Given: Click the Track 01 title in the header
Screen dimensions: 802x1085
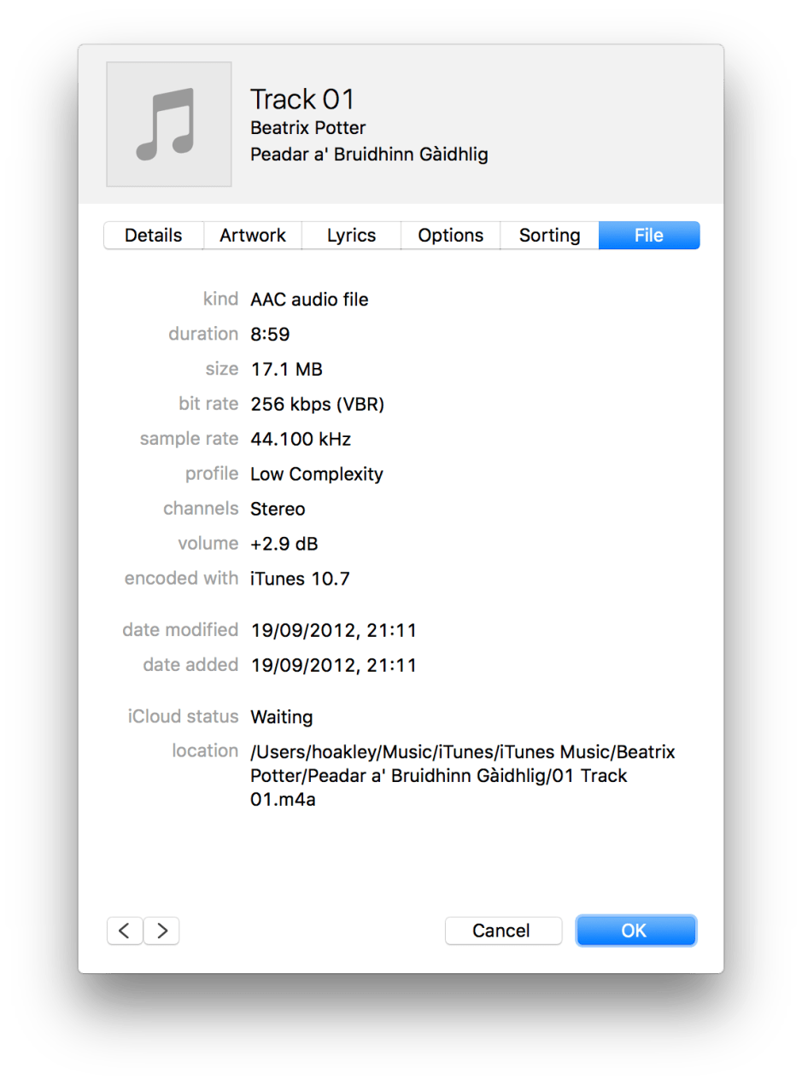Looking at the screenshot, I should 302,100.
